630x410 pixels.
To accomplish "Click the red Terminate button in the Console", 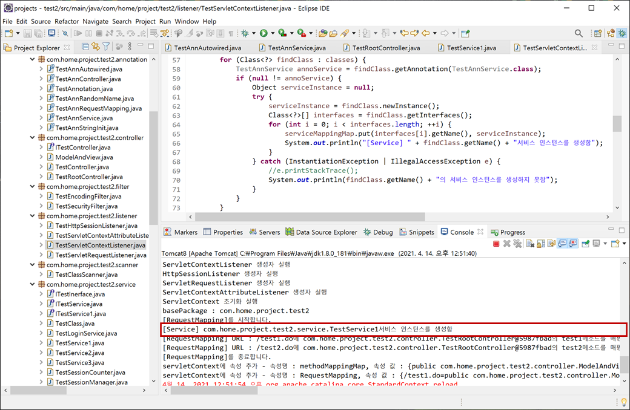I will [496, 244].
